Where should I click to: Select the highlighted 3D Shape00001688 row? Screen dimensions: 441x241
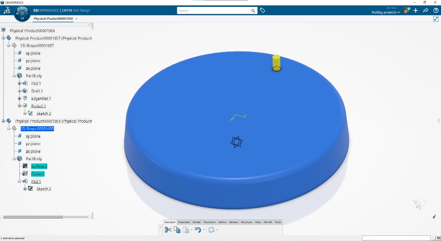[x=37, y=129]
